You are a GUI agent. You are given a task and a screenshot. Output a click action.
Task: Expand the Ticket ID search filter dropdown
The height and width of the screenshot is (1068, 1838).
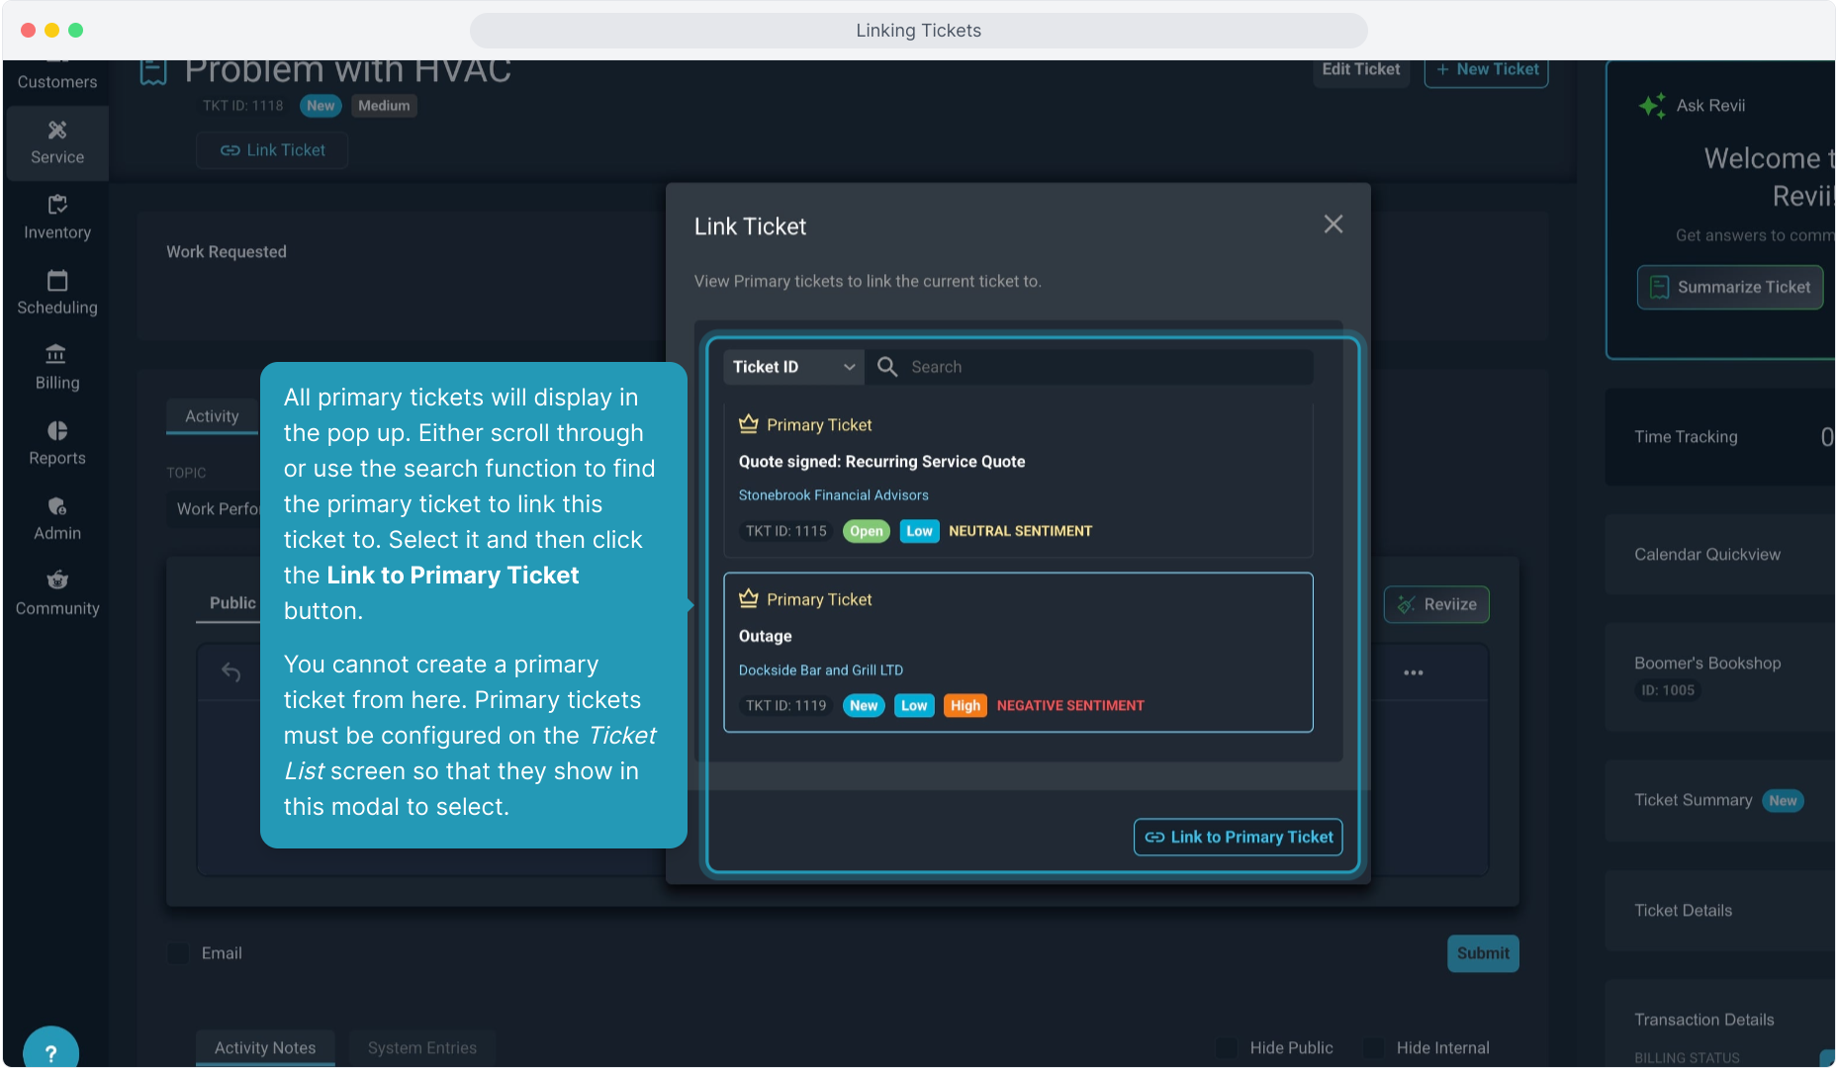[x=793, y=367]
